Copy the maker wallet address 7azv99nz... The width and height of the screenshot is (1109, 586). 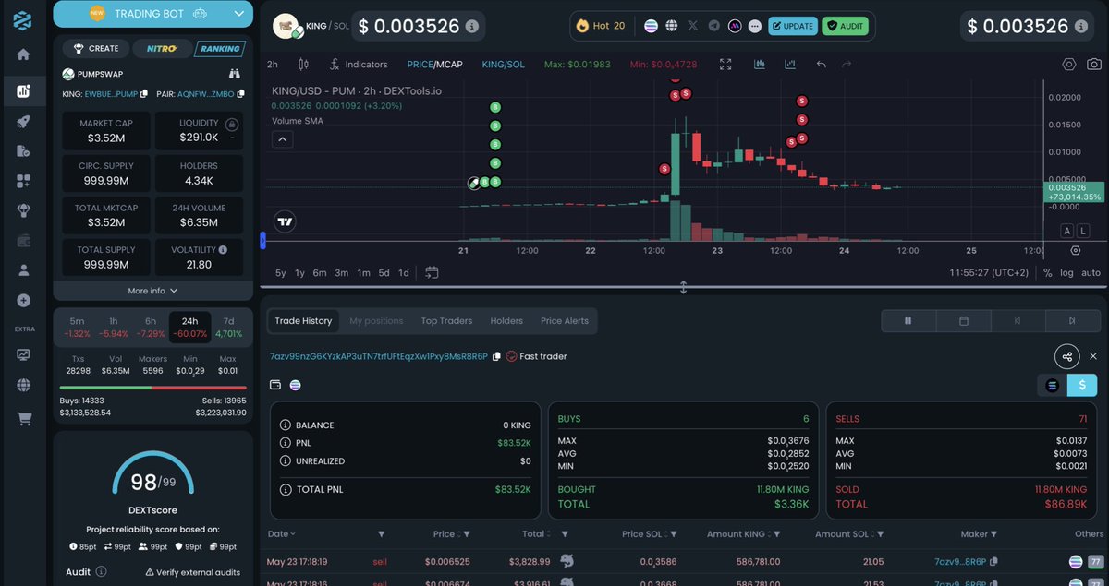click(x=497, y=356)
